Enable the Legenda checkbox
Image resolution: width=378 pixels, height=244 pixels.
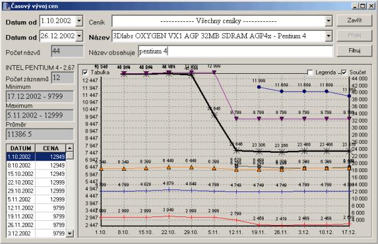point(311,73)
